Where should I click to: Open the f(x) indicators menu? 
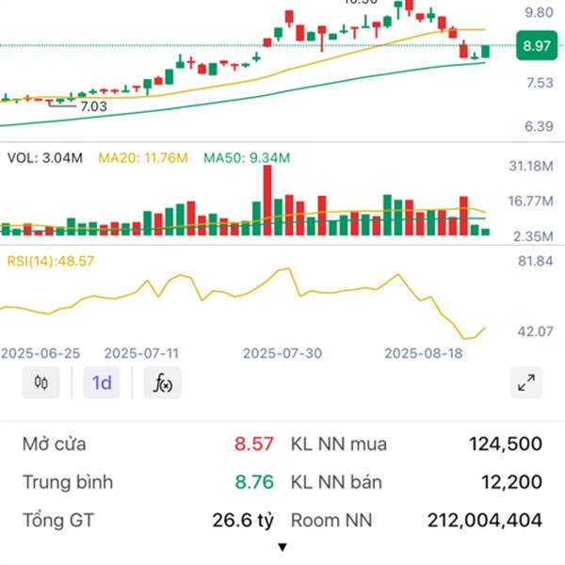[163, 382]
